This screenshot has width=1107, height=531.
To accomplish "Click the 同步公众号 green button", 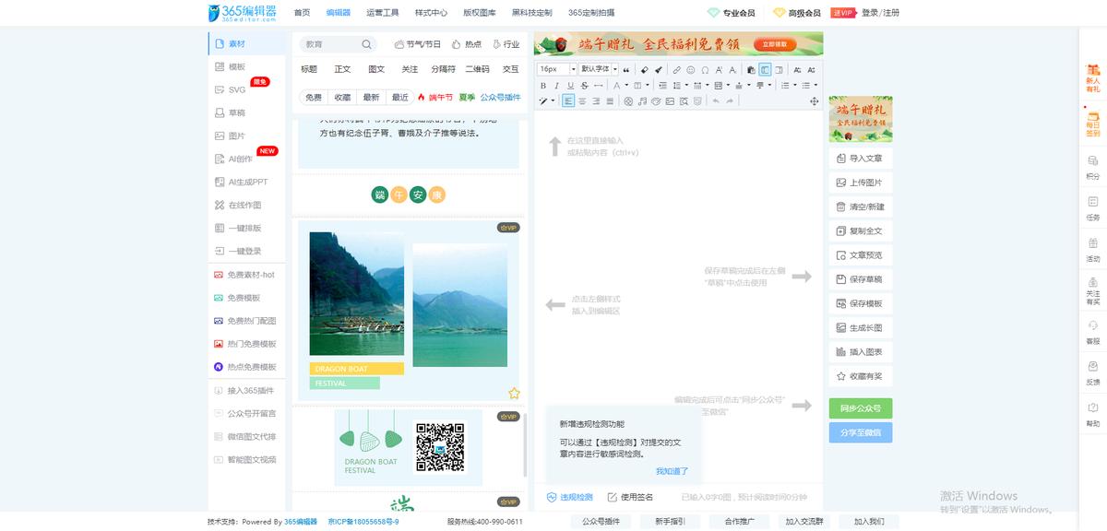I will [860, 407].
